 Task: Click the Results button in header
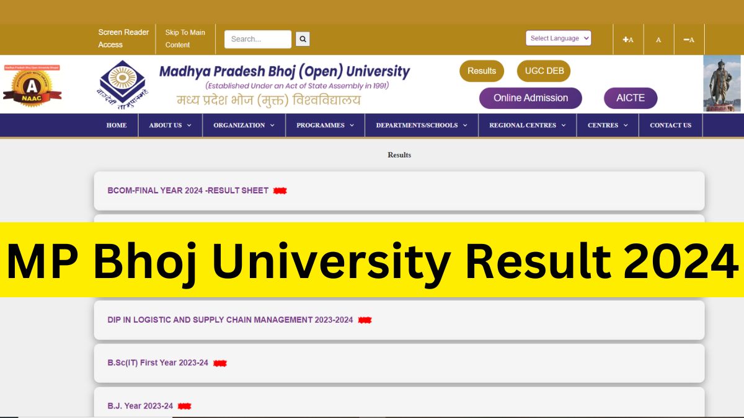[x=482, y=71]
